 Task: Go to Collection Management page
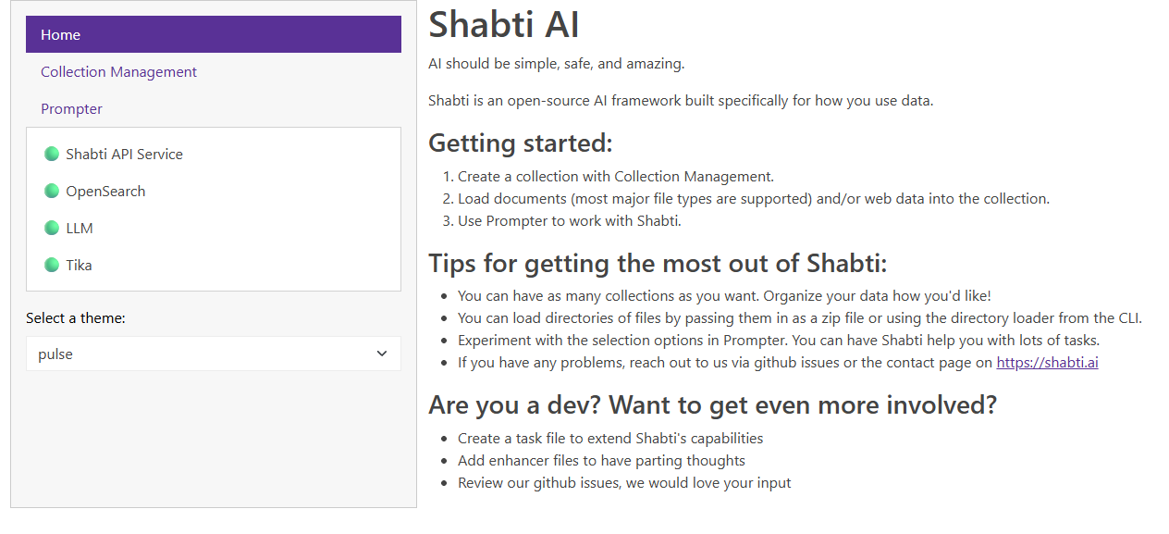point(118,71)
